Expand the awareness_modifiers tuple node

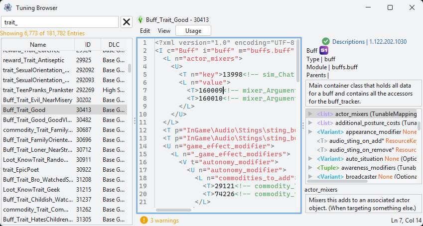coord(310,167)
